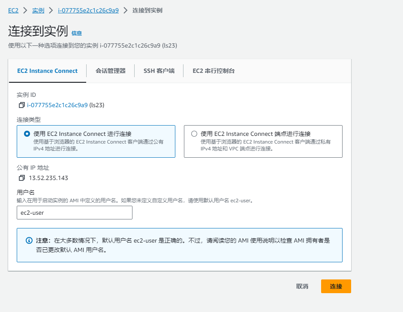Click the 连接到实例 breadcrumb text
This screenshot has height=312, width=403.
pos(147,11)
